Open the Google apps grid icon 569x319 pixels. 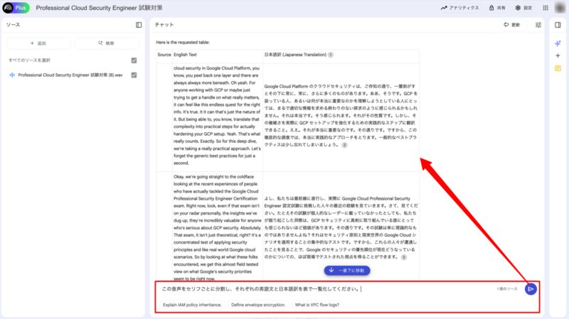pyautogui.click(x=546, y=8)
